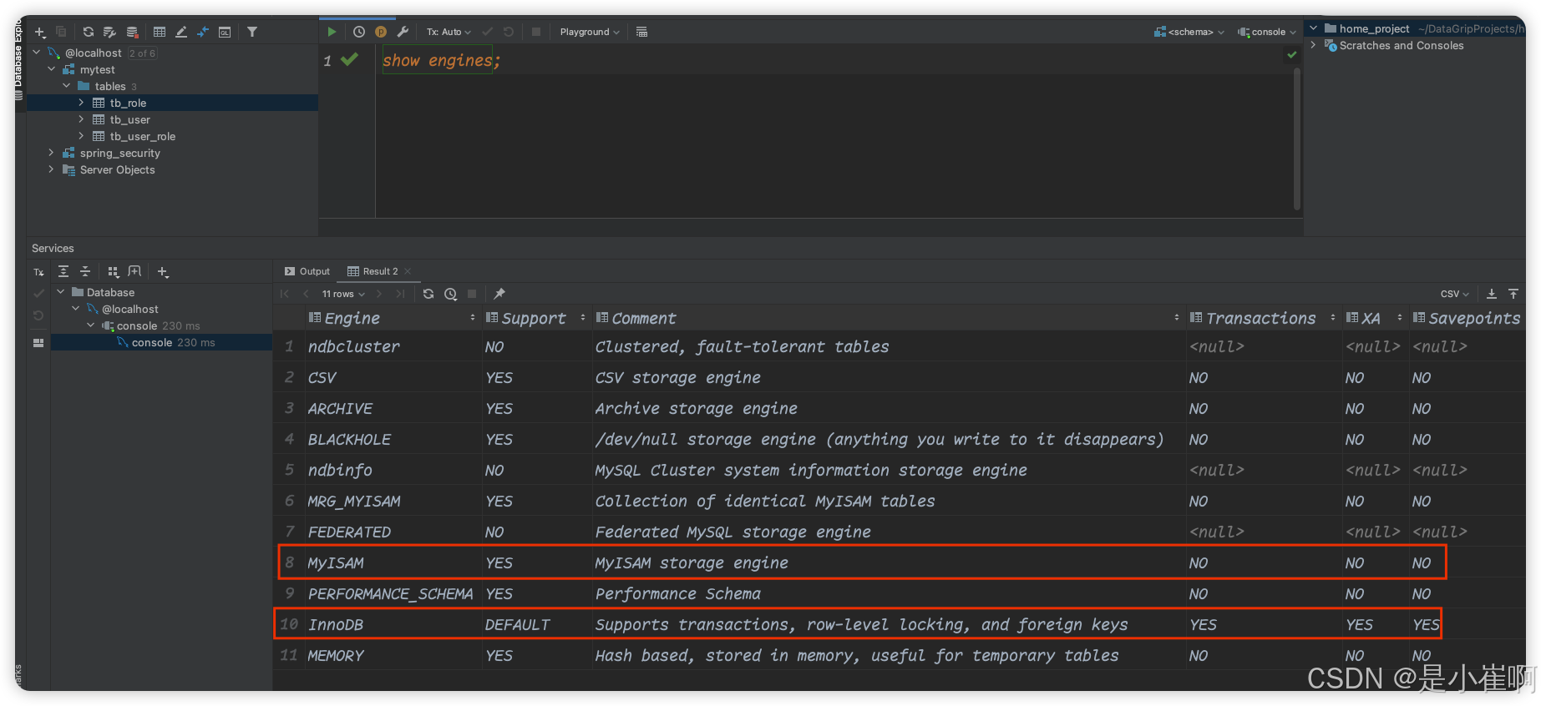Expand the spring_security schema node

[52, 153]
